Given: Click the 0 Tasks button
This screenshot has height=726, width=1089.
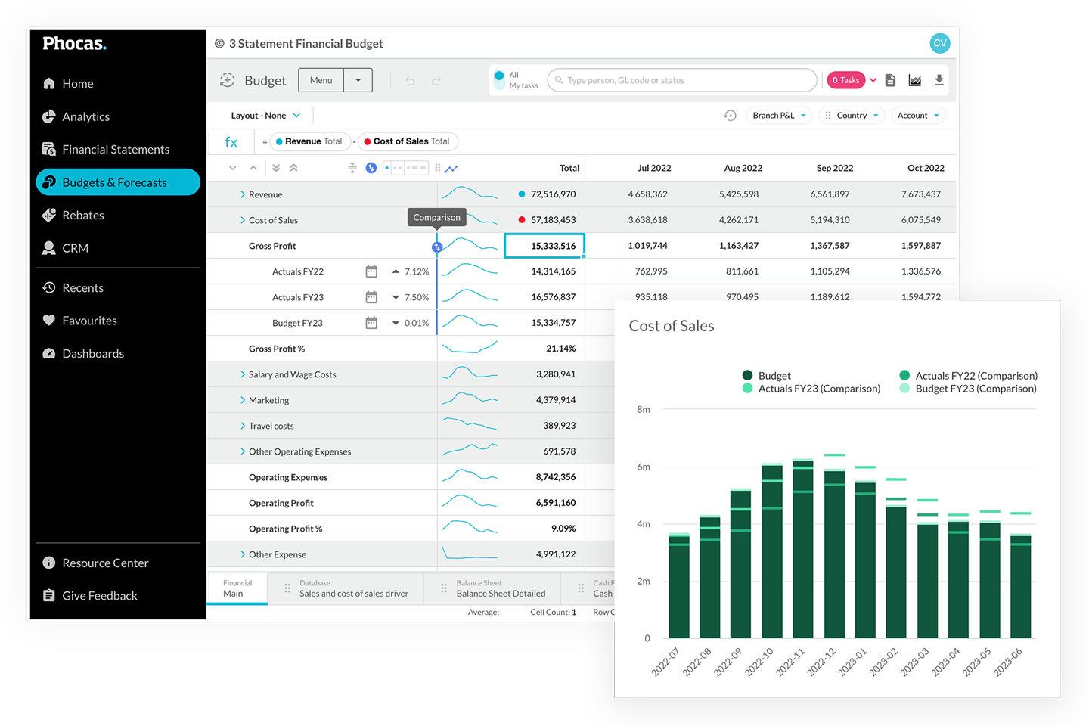Looking at the screenshot, I should (845, 79).
